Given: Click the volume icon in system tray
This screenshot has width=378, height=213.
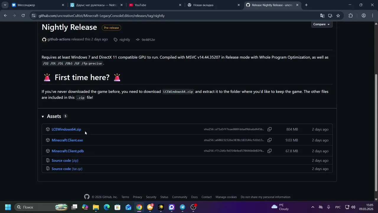Looking at the screenshot, I should (353, 207).
